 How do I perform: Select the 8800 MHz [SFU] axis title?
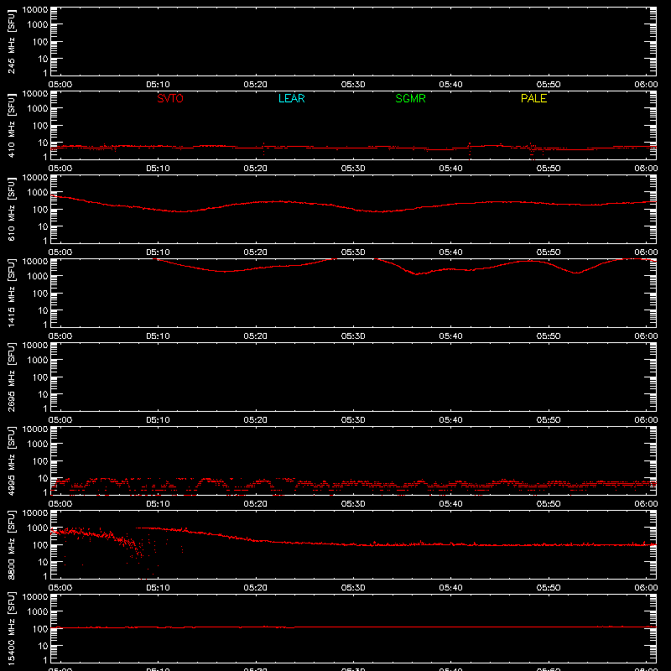point(11,544)
